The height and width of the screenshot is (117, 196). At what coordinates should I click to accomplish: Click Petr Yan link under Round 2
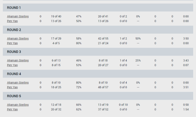tap(12, 43)
